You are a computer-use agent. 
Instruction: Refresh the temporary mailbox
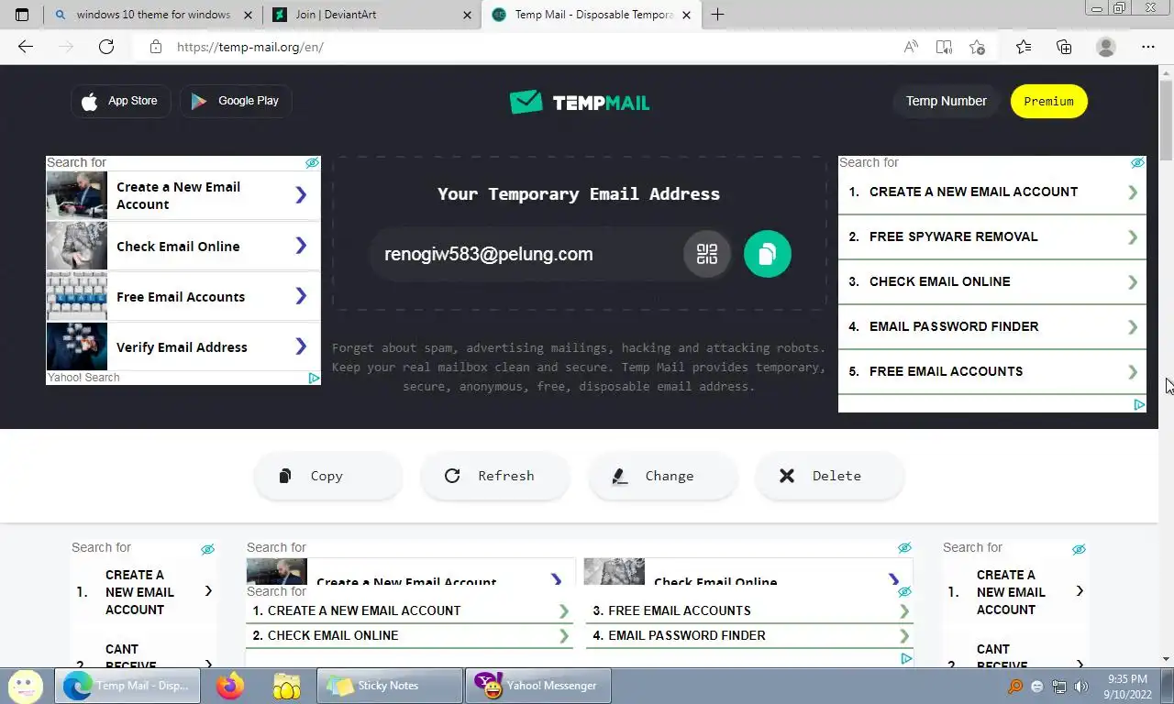coord(495,476)
